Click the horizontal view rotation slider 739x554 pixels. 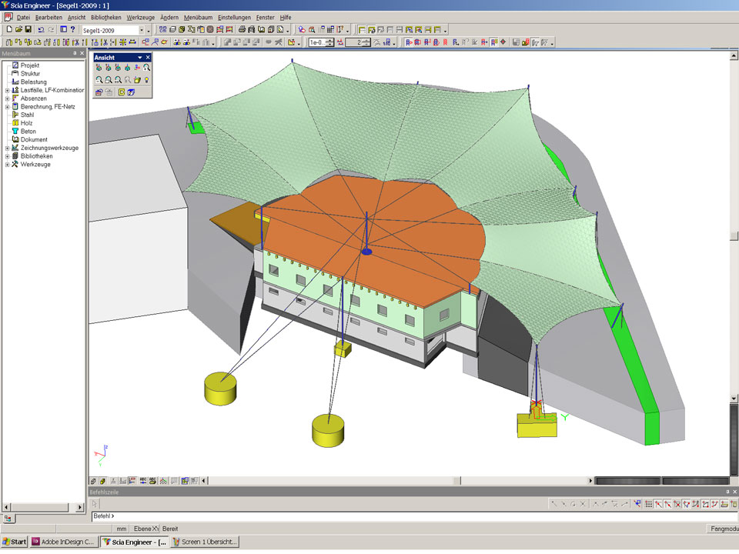click(x=631, y=481)
